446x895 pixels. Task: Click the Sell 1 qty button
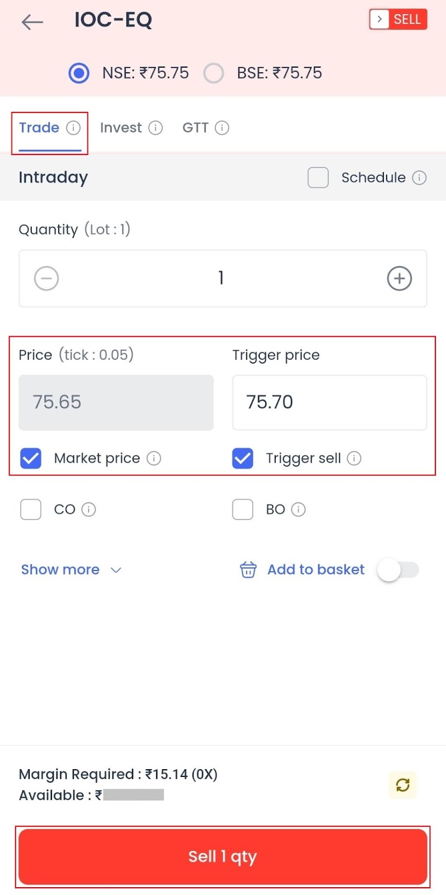coord(222,856)
